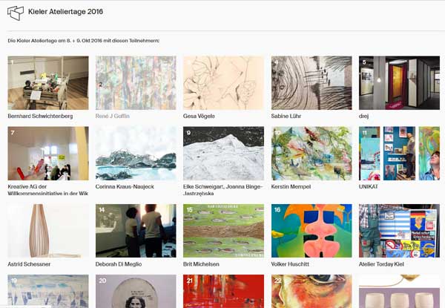This screenshot has width=445, height=308.
Task: Select Volker Huschitt's colorful painting numbered 16
Action: pos(311,231)
